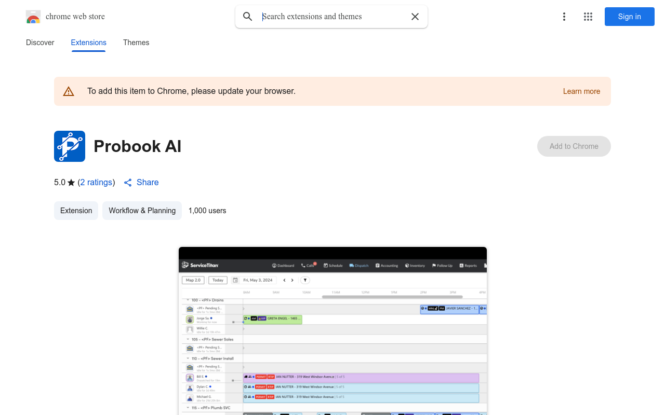Viewport: 665px width, 415px height.
Task: Click the filter funnel icon near the date picker
Action: (305, 280)
